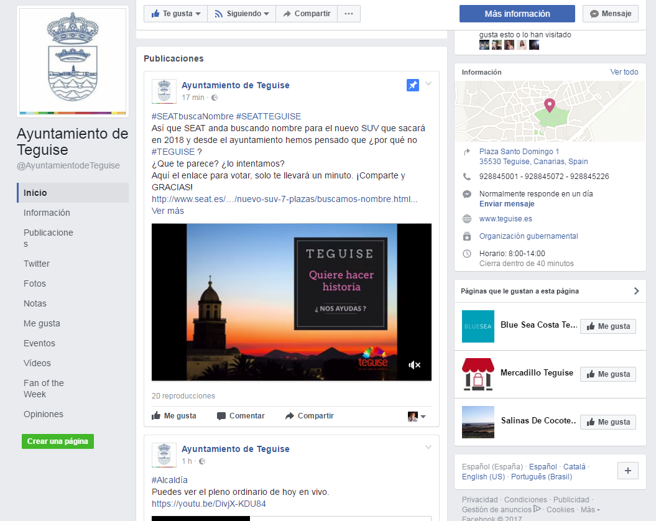
Task: Click the globe privacy icon on the 17 min post
Action: (215, 98)
